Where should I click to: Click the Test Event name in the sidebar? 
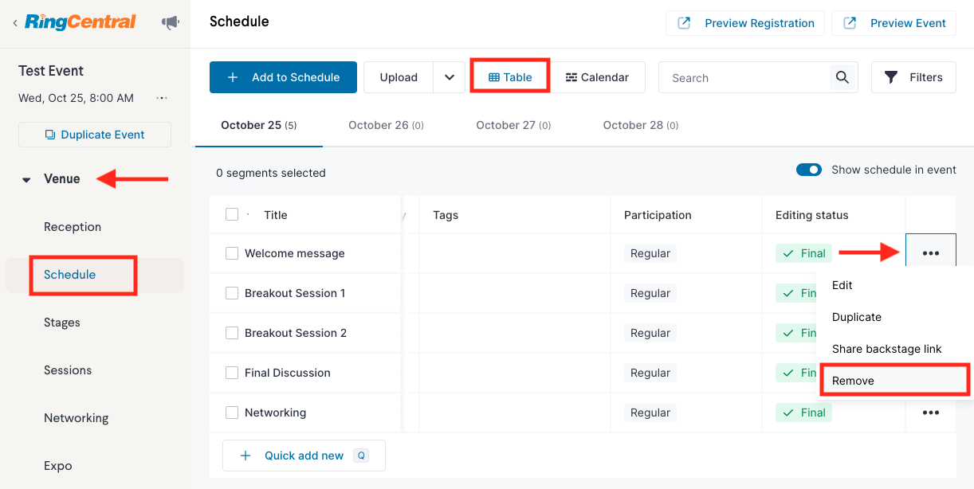(x=51, y=71)
